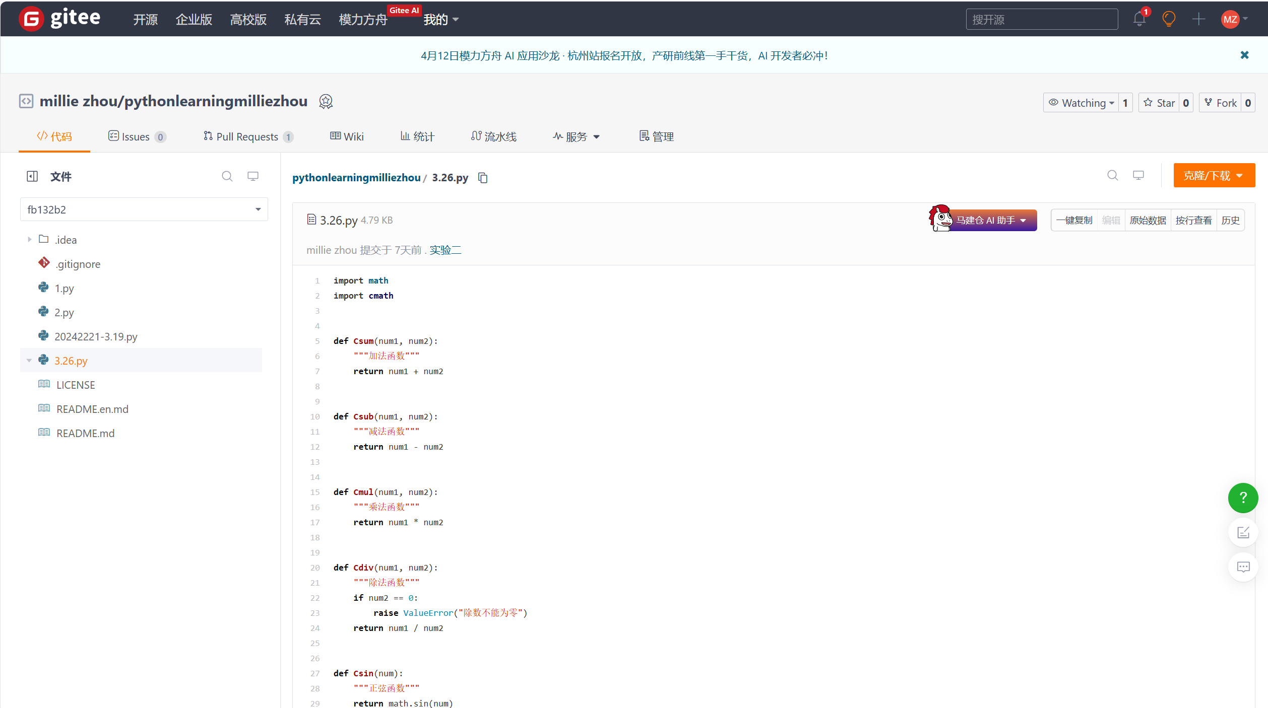Open the 实验二 commit link

[x=445, y=250]
